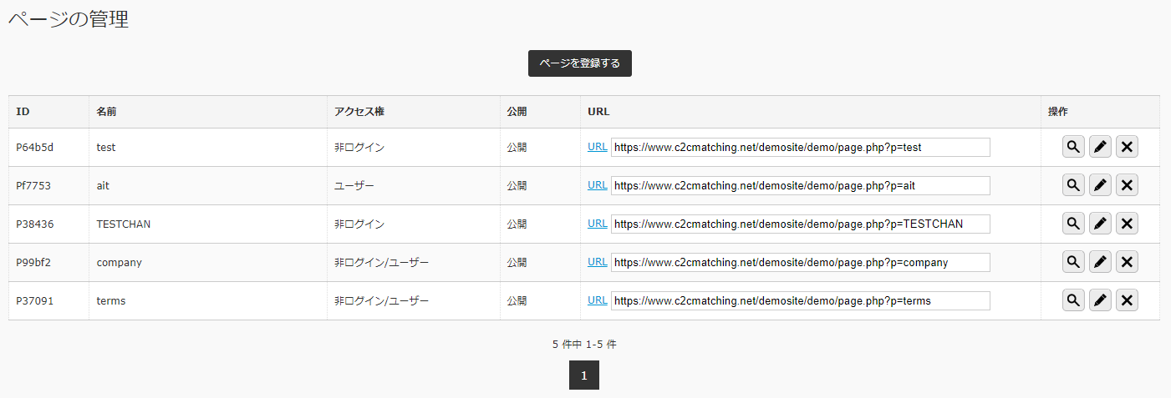Click pencil icon in TESTCHAN row
This screenshot has height=398, width=1171.
pyautogui.click(x=1100, y=224)
